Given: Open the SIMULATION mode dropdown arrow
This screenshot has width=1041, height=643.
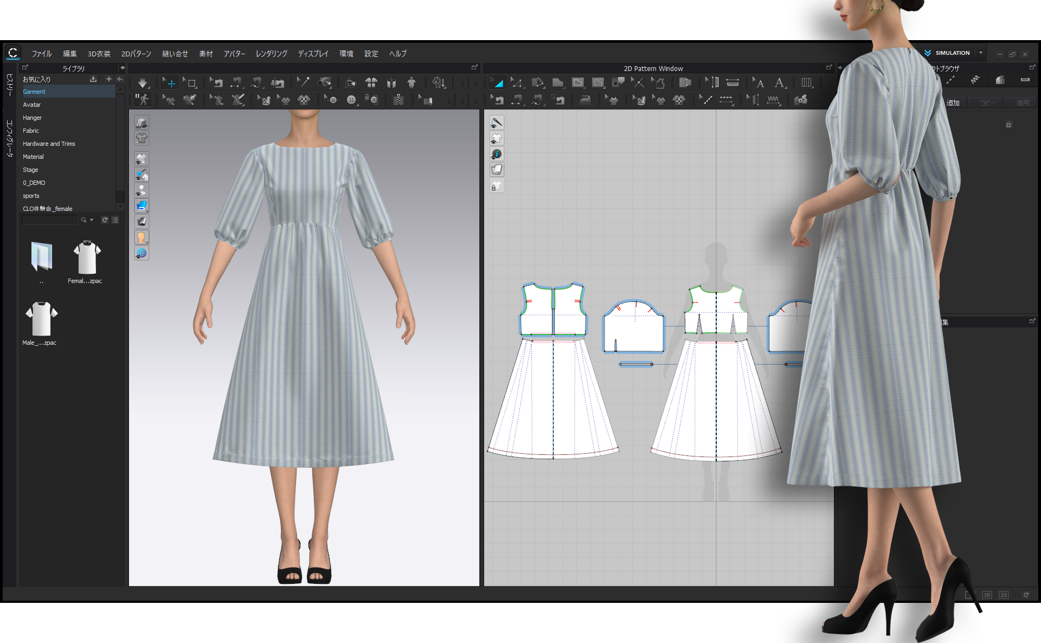Looking at the screenshot, I should pos(980,53).
